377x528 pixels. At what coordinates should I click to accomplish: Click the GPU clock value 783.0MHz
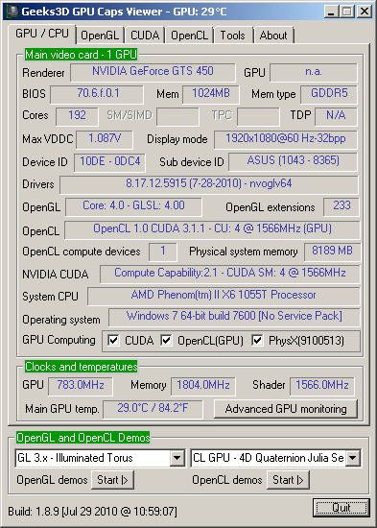tap(81, 386)
